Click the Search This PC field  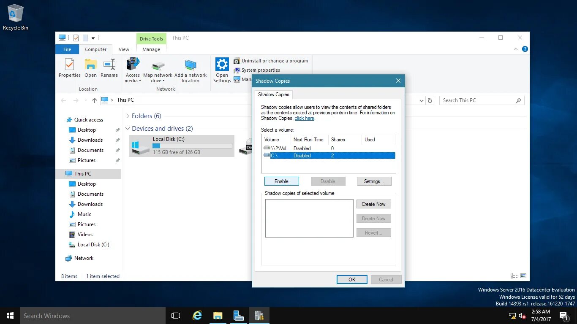point(482,100)
